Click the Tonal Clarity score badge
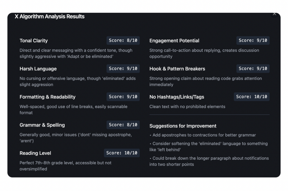The width and height of the screenshot is (288, 191). (123, 41)
